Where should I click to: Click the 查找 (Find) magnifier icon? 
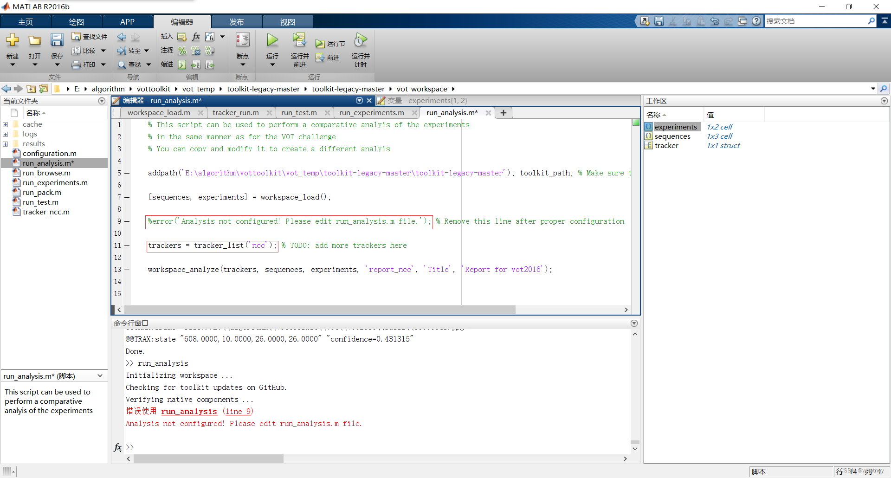coord(122,65)
